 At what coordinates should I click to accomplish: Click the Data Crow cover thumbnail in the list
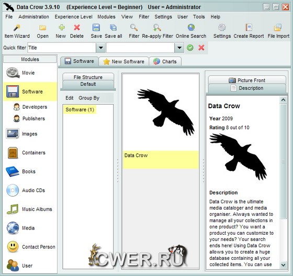pyautogui.click(x=165, y=112)
